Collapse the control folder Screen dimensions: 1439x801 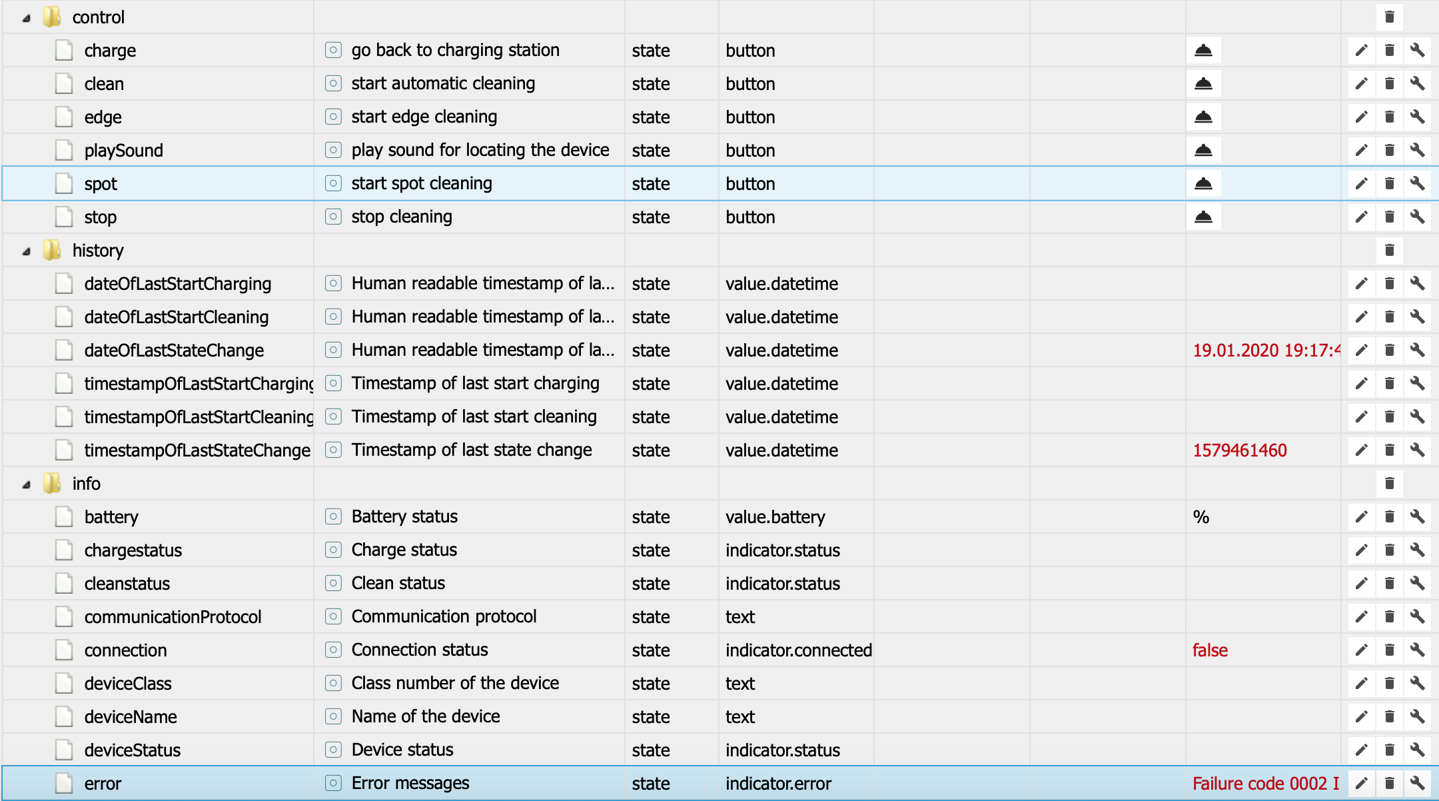26,19
